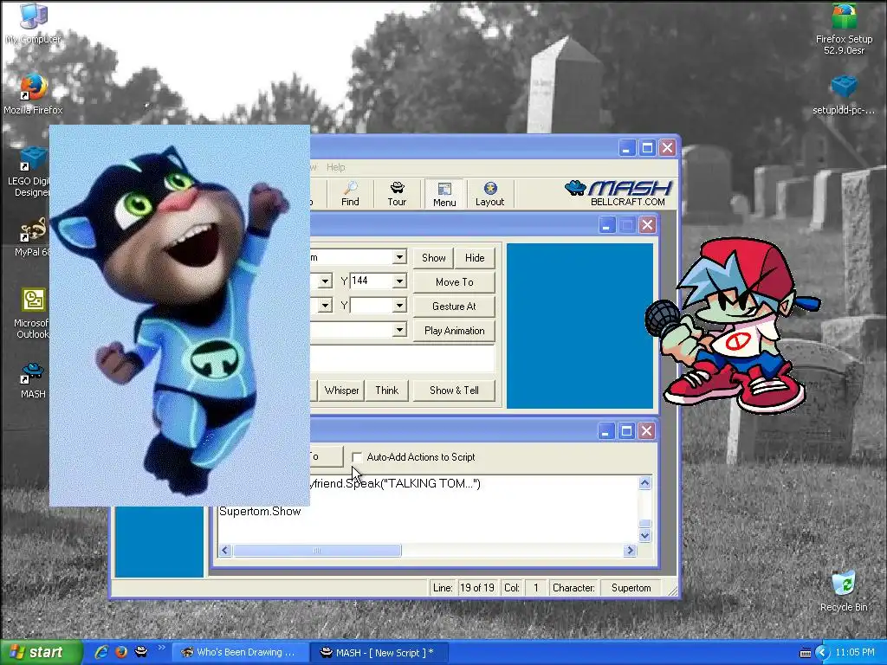The height and width of the screenshot is (665, 887).
Task: Click the Supertom.Show script line
Action: pos(260,511)
